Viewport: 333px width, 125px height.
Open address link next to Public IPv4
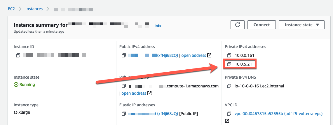pos(193,55)
